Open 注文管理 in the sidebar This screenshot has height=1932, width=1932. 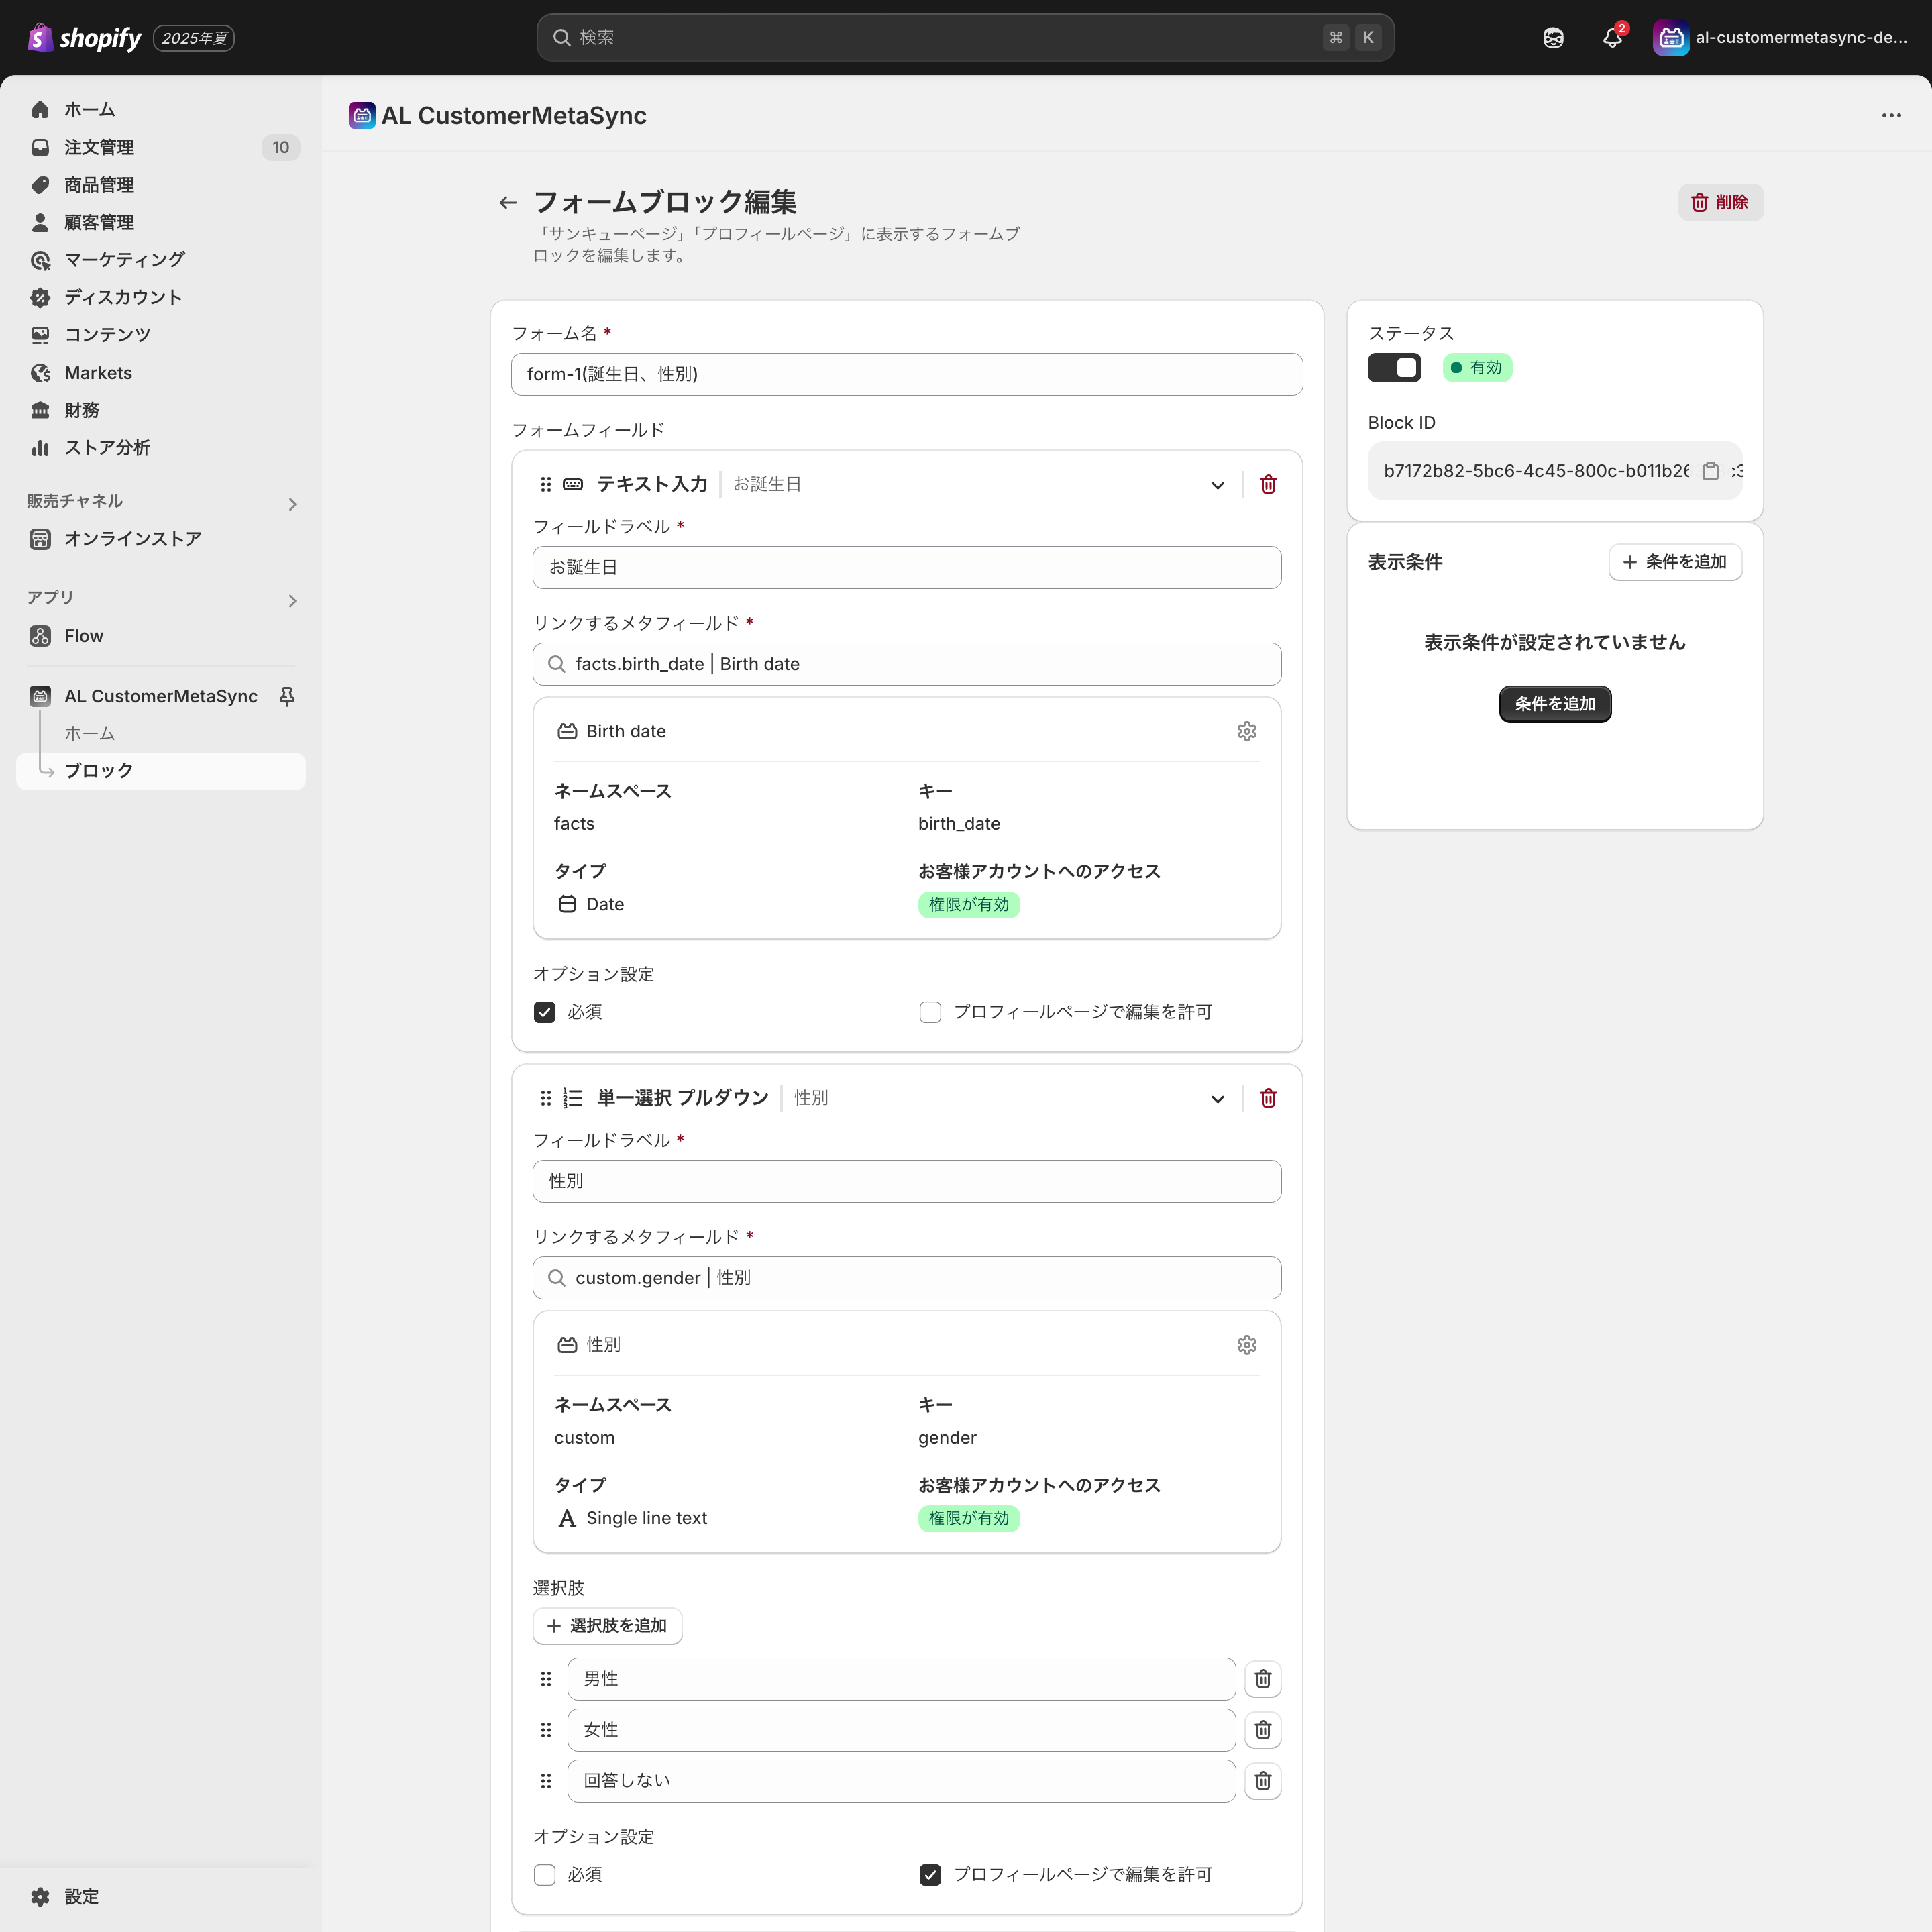click(x=161, y=147)
